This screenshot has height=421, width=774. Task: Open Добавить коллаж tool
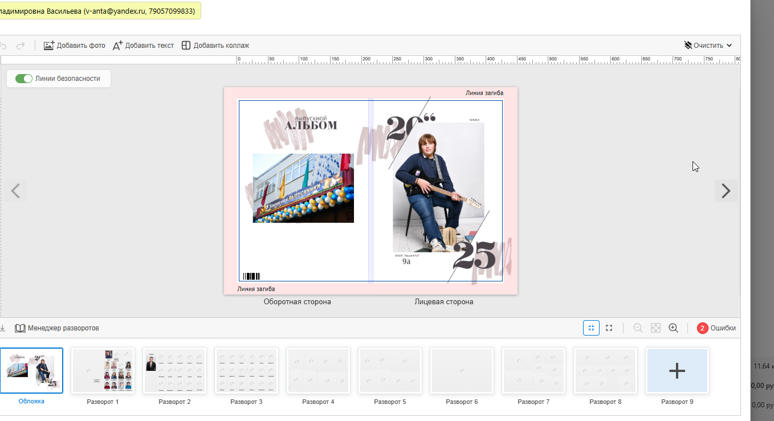[215, 46]
